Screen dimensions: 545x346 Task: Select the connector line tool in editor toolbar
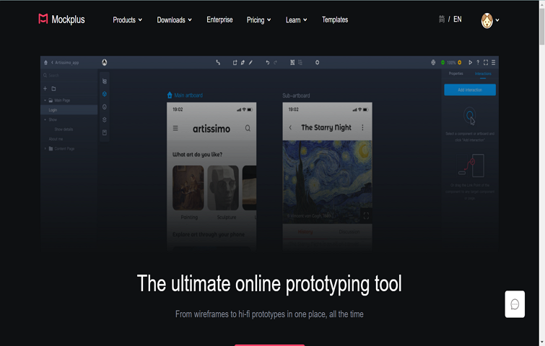[x=218, y=63]
